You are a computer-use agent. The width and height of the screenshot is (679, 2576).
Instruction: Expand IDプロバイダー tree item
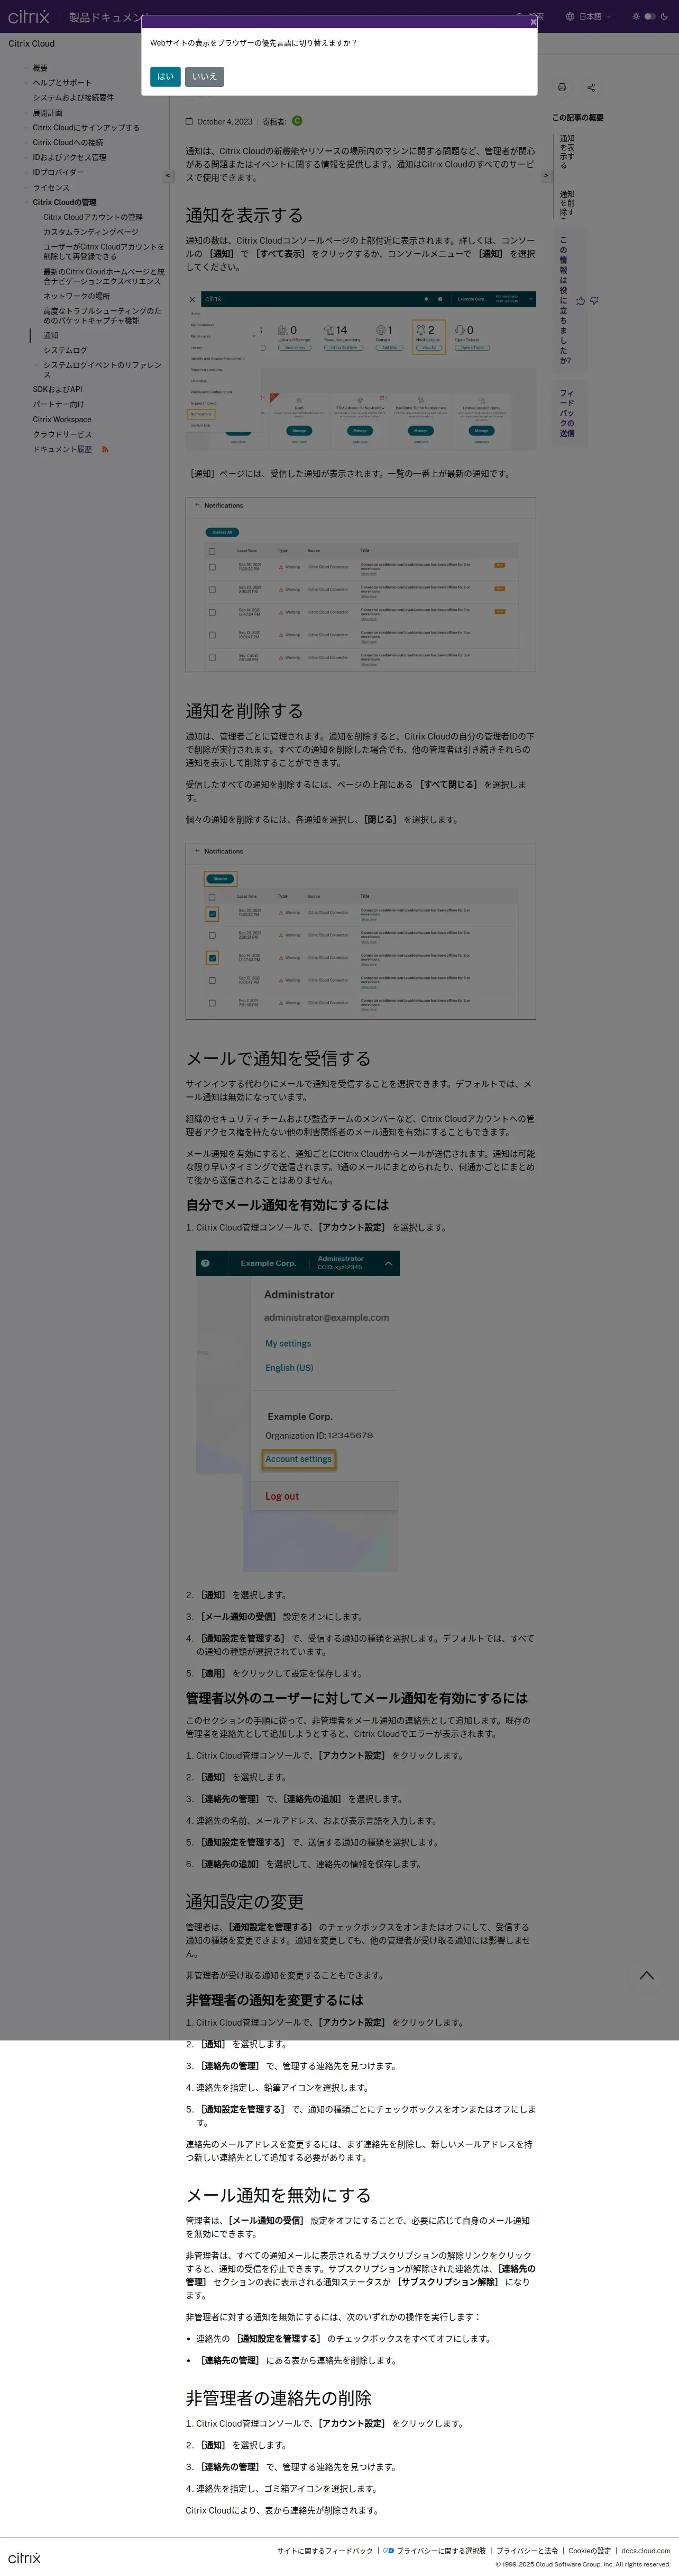pyautogui.click(x=58, y=172)
